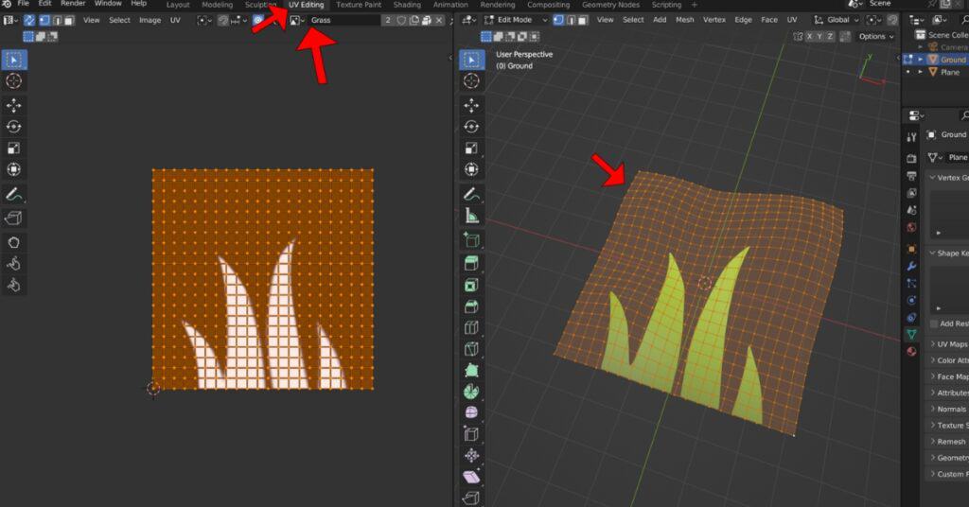Viewport: 969px width, 507px height.
Task: Select the Spin tool
Action: click(471, 392)
